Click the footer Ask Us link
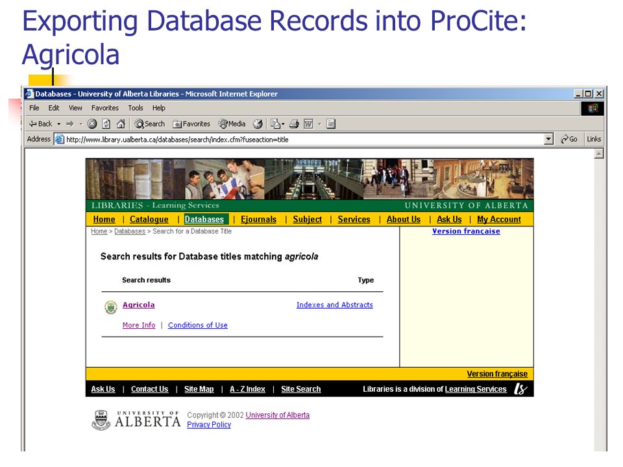 [x=103, y=389]
